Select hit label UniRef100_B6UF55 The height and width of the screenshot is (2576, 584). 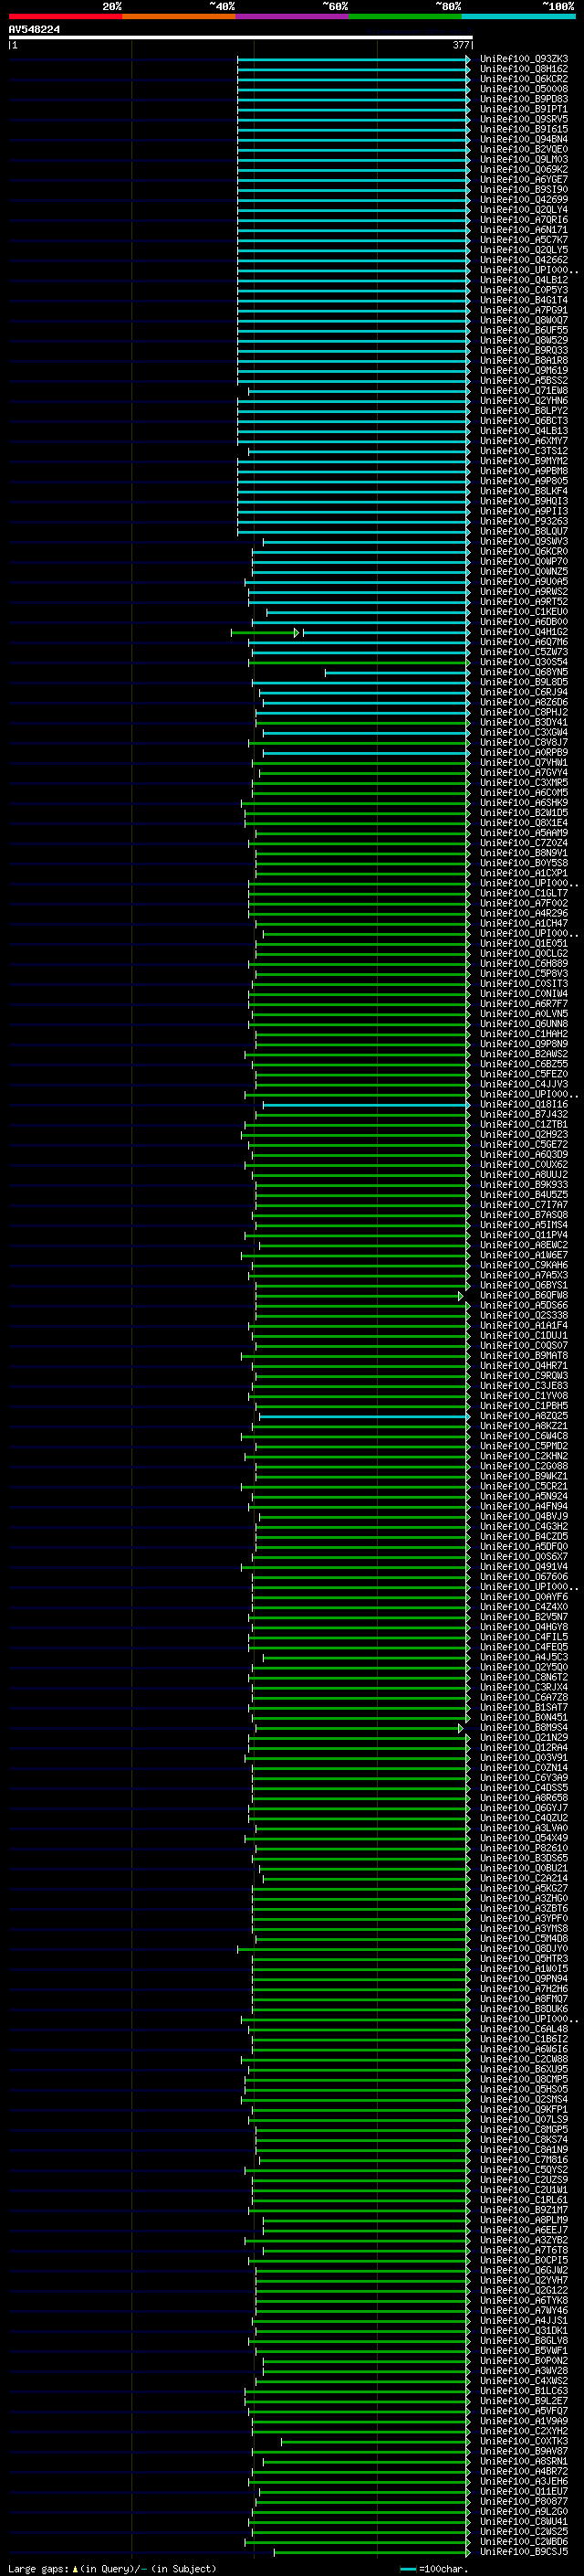click(x=524, y=330)
